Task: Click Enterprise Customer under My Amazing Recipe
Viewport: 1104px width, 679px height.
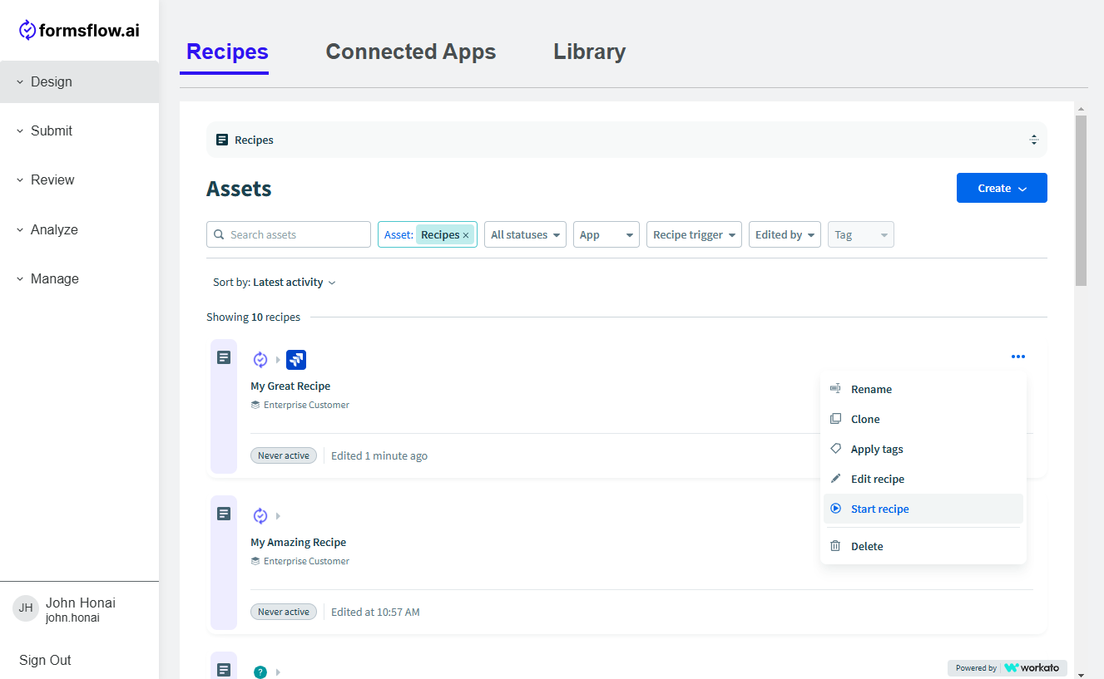Action: pos(306,561)
